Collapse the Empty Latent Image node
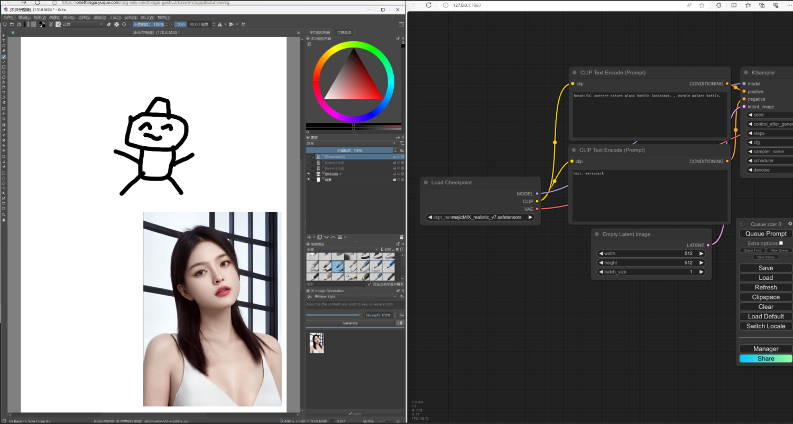 (596, 234)
